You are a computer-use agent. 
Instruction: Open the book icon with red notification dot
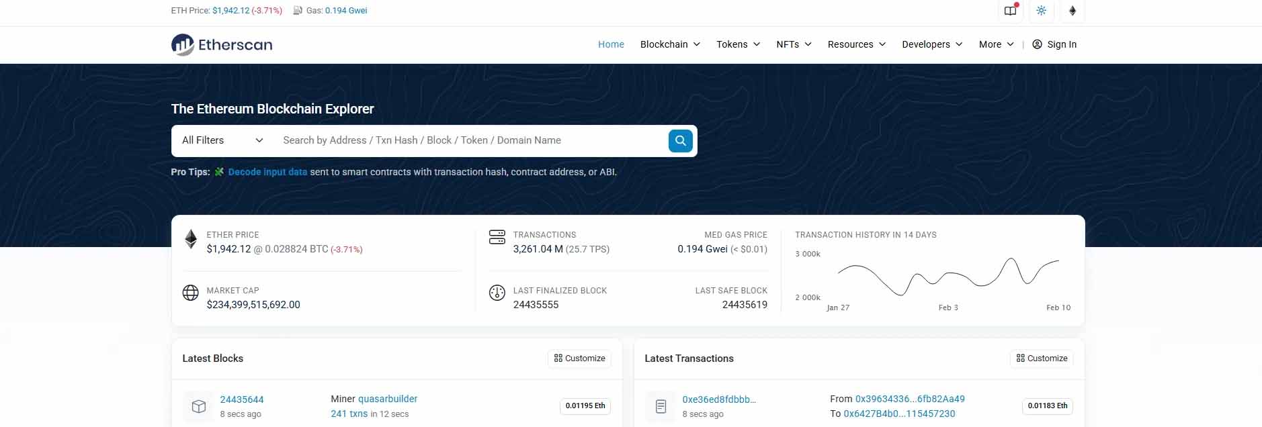[1010, 11]
